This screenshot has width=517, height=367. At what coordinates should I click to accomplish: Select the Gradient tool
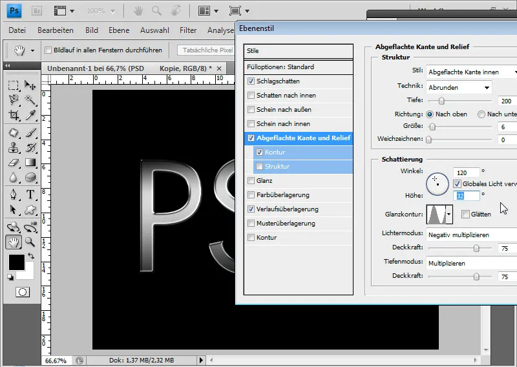click(30, 163)
